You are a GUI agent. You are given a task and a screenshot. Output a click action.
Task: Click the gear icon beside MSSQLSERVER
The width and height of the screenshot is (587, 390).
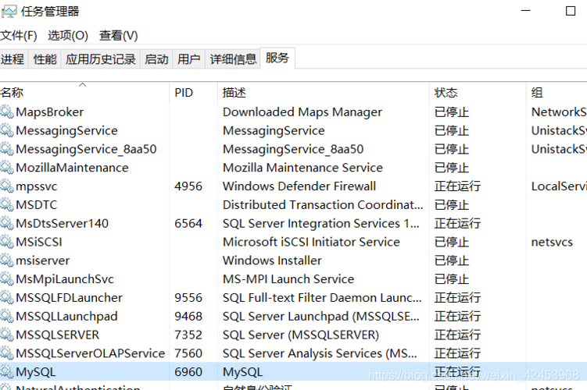[x=7, y=335]
